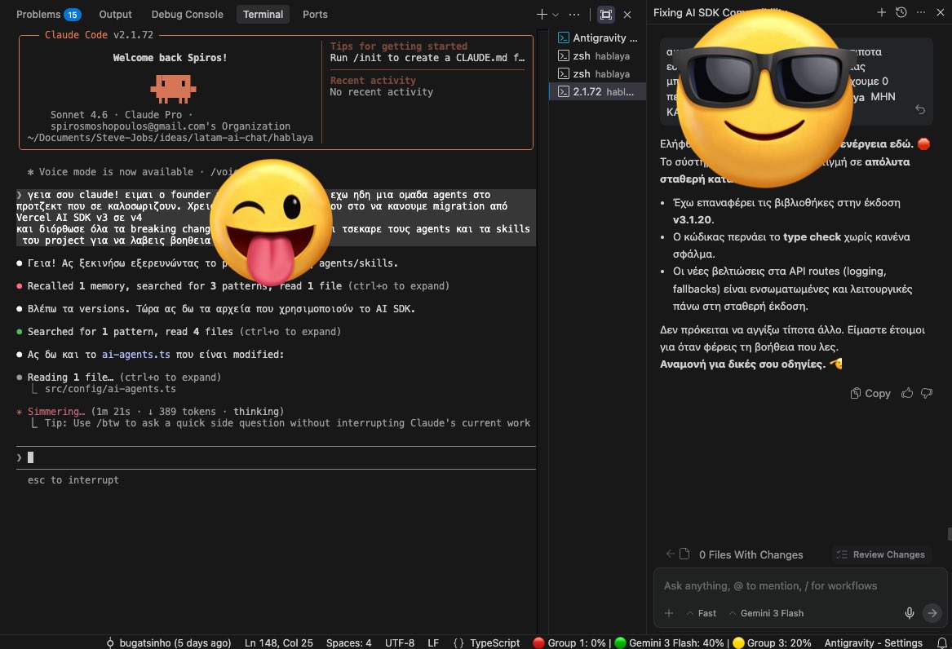
Task: Click Ln 148, Col 25 status item
Action: pyautogui.click(x=279, y=643)
